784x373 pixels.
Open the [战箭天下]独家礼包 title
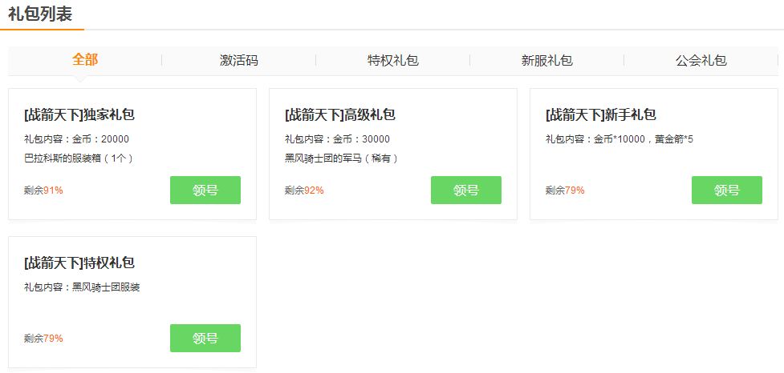coord(79,115)
